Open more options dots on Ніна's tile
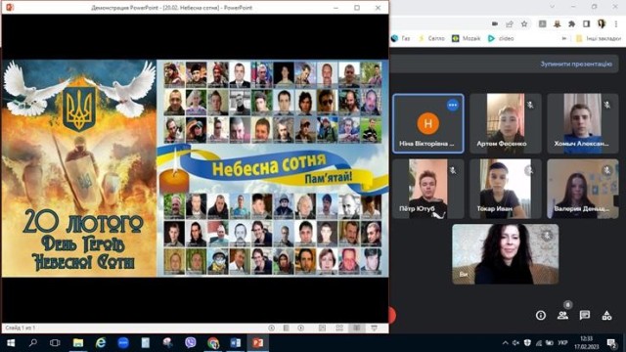Image resolution: width=626 pixels, height=352 pixels. (x=452, y=105)
